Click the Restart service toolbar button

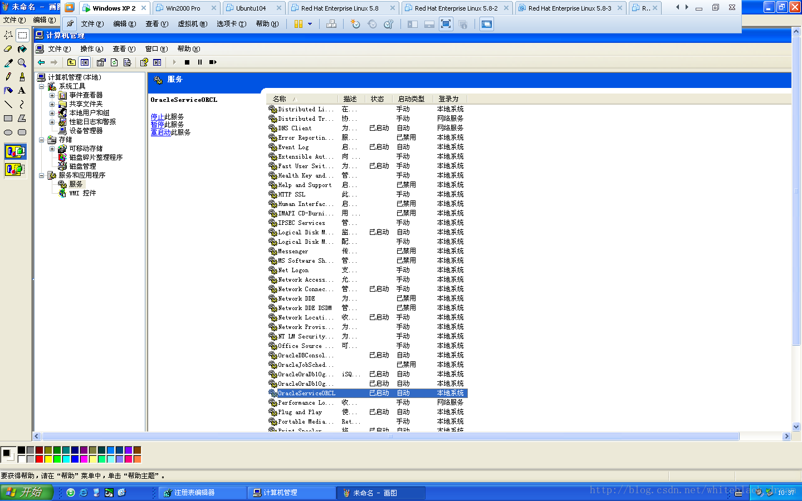tap(213, 62)
